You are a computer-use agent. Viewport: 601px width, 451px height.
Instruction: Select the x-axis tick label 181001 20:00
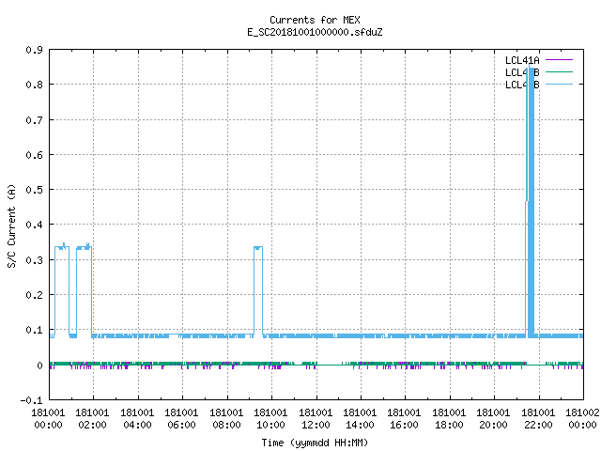(x=493, y=419)
